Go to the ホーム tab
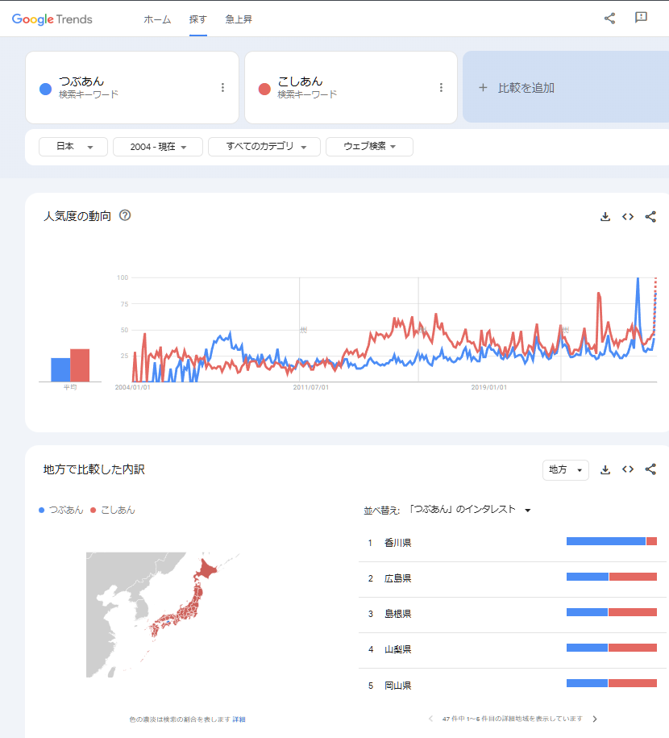Image resolution: width=669 pixels, height=738 pixels. pos(157,19)
